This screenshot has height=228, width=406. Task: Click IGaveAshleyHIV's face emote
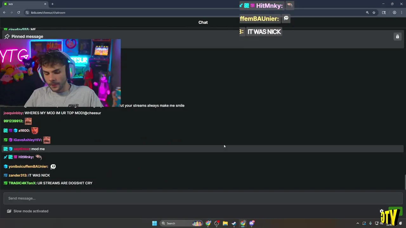point(47,140)
